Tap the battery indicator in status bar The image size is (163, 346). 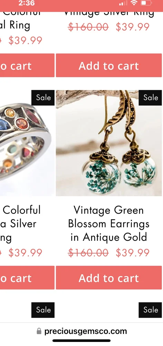(146, 3)
